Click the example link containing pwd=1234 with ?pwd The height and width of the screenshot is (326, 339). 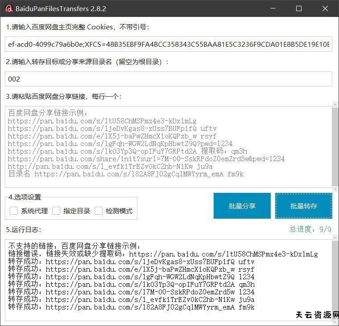click(x=120, y=143)
